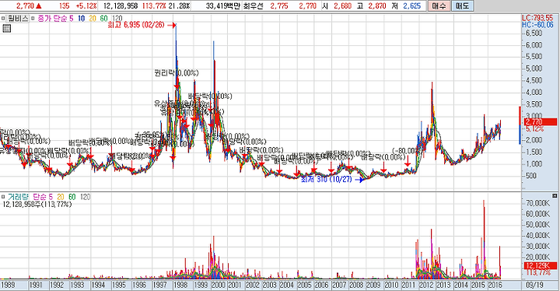
Task: Click the +5.12% change rate in top bar
Action: click(x=86, y=5)
